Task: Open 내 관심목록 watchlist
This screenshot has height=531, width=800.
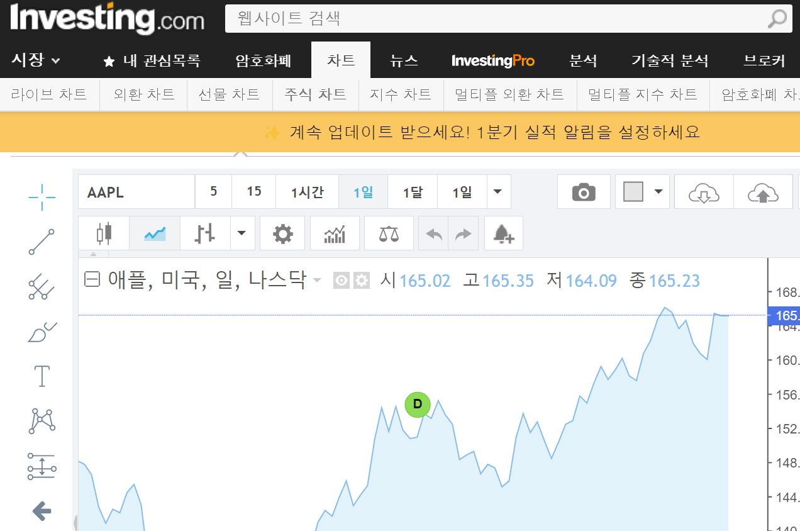Action: [x=152, y=60]
